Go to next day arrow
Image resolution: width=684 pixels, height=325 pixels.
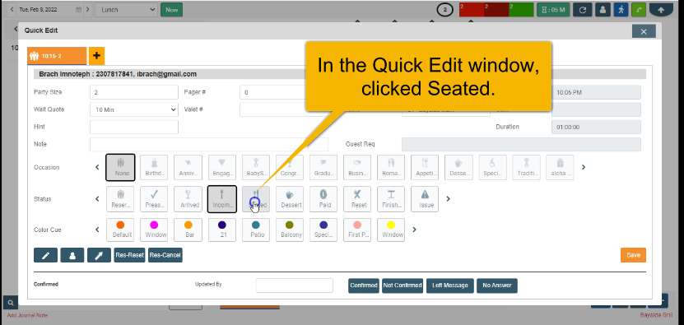pos(88,9)
